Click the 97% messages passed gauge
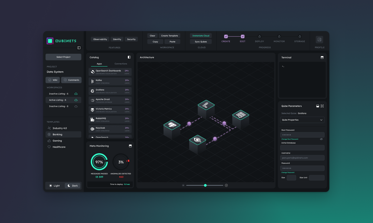This screenshot has width=373, height=223. pos(99,162)
